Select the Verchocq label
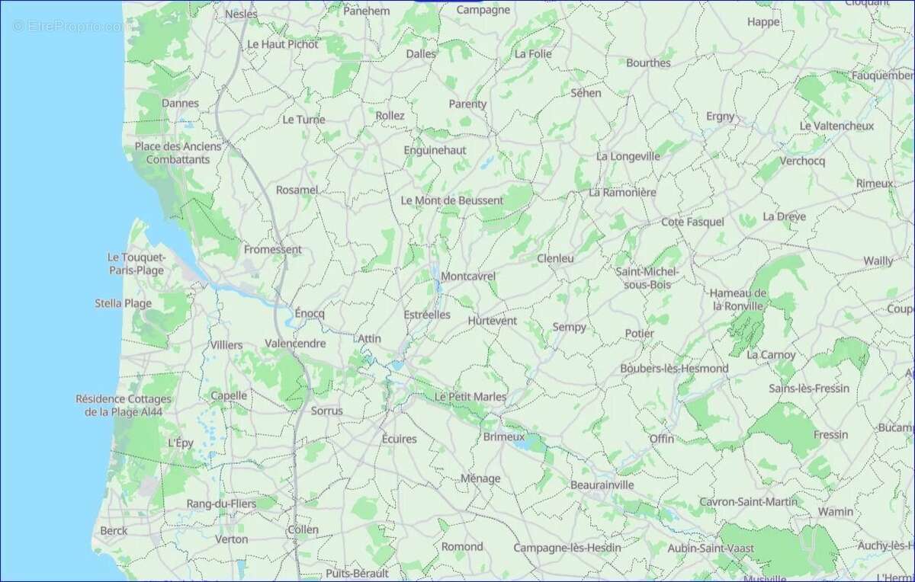The width and height of the screenshot is (915, 582). [802, 161]
